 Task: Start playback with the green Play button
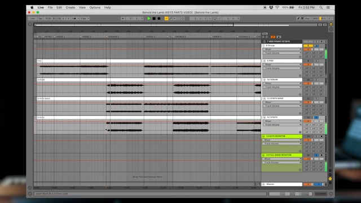(149, 19)
